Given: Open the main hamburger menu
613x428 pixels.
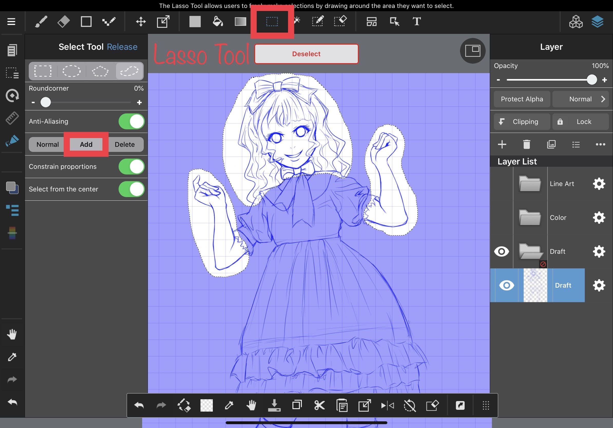Looking at the screenshot, I should click(x=11, y=21).
